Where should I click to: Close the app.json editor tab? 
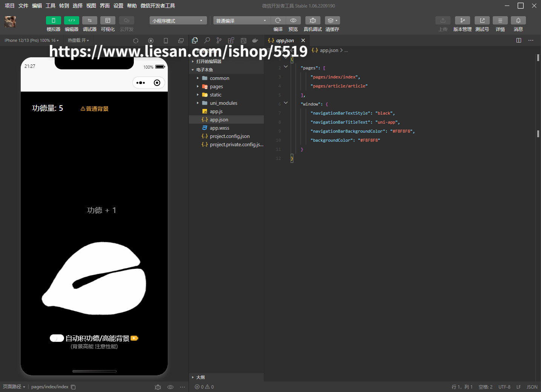tap(303, 40)
